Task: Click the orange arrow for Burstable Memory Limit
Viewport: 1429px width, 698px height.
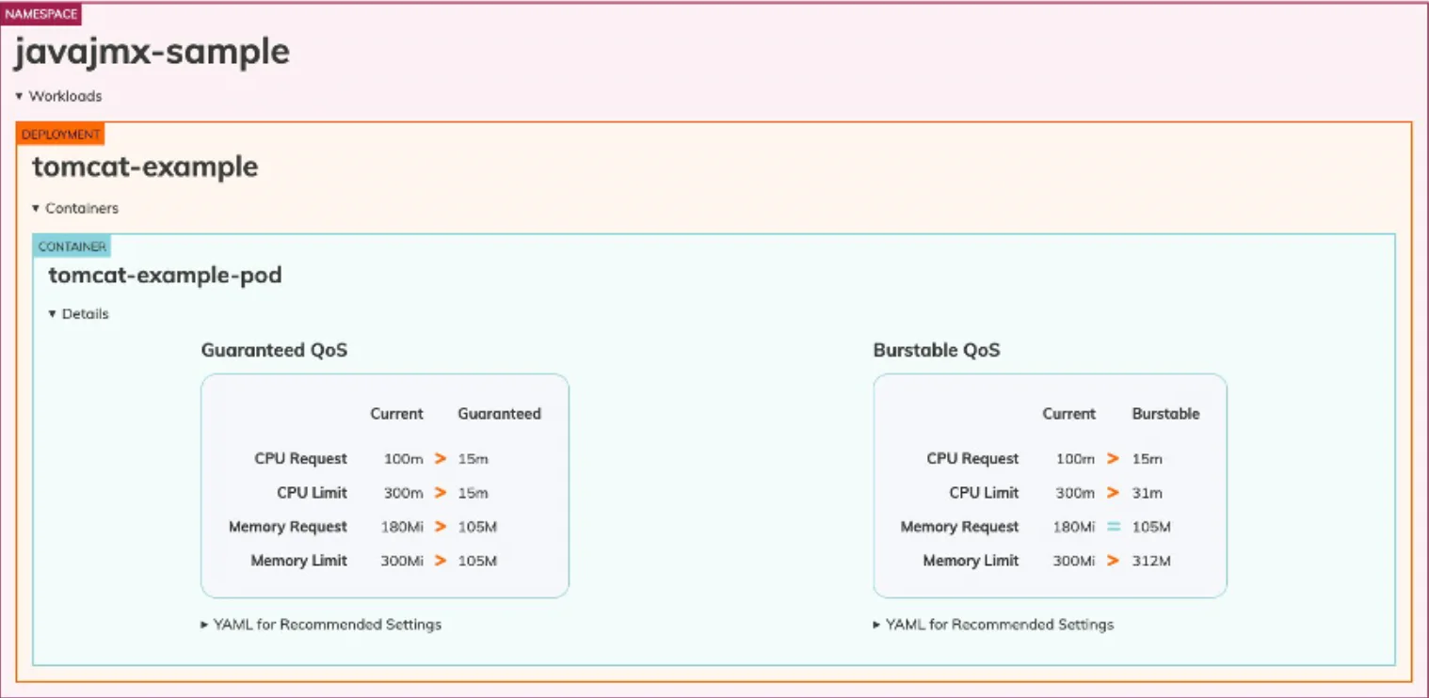Action: pos(1113,561)
